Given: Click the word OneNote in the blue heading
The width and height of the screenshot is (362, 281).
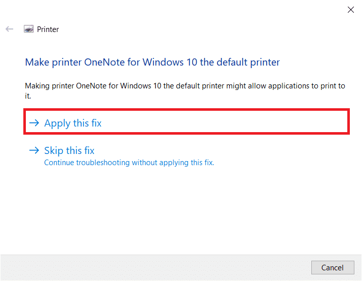Looking at the screenshot, I should pyautogui.click(x=100, y=63).
